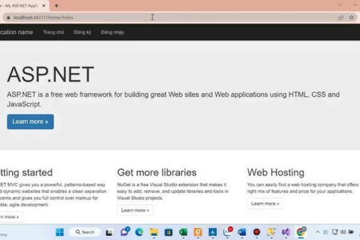Open the orange app icon next to Excel
Viewport: 360px width, 240px height.
pos(198,232)
